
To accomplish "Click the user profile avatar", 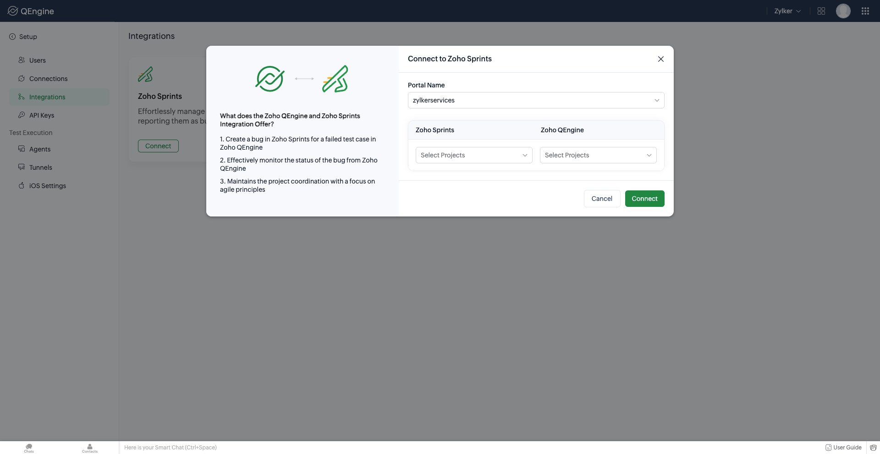I will (x=843, y=11).
